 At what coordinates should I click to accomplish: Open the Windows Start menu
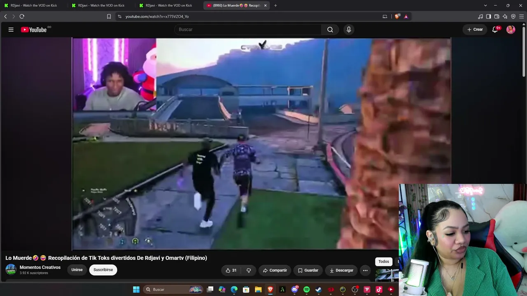136,289
